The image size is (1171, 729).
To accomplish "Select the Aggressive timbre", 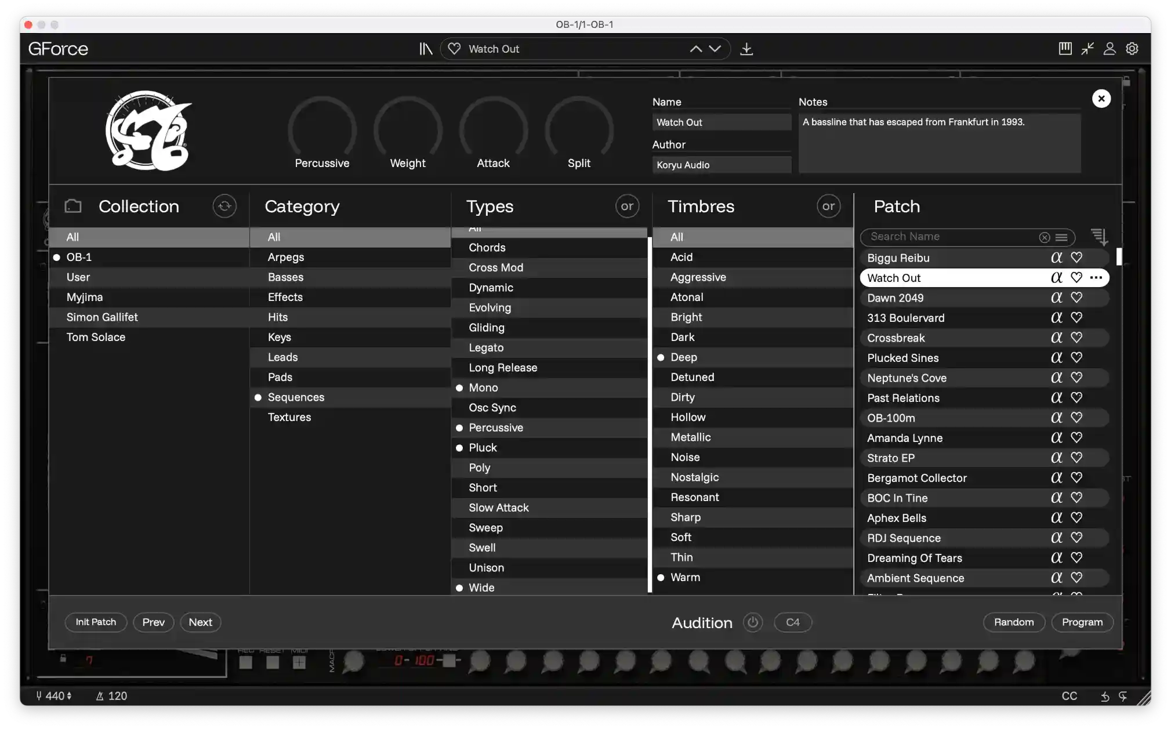I will (752, 277).
